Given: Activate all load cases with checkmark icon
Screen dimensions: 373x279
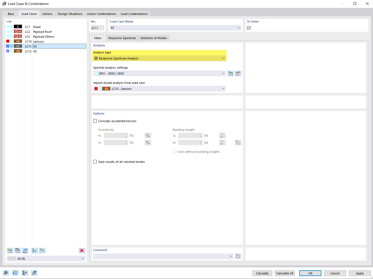Looking at the screenshot, I should [34, 250].
